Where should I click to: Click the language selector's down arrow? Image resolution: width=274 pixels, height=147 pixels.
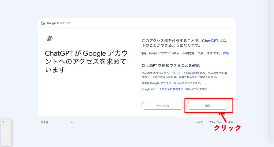click(x=72, y=122)
